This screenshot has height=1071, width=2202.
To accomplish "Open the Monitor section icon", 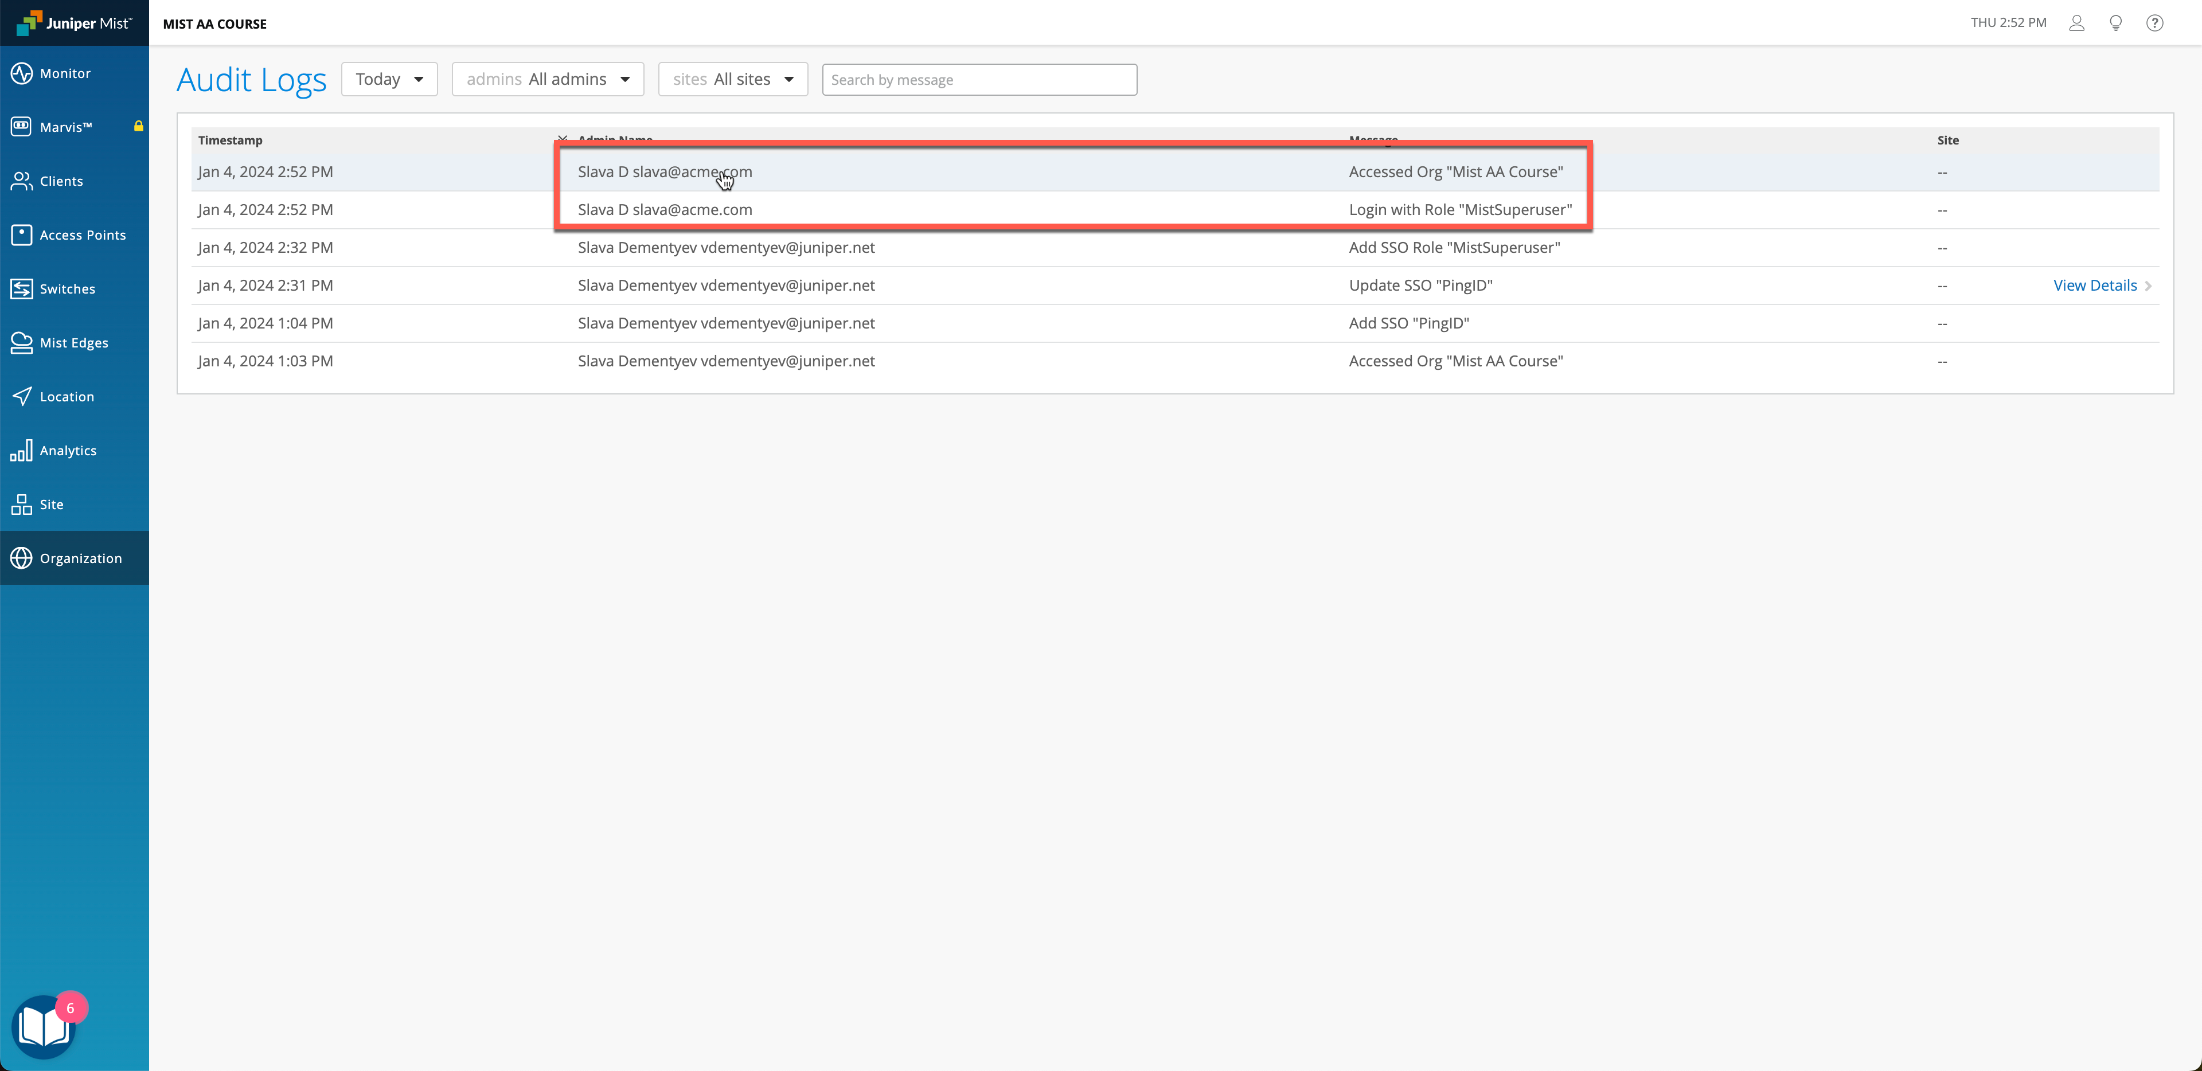I will pyautogui.click(x=21, y=73).
